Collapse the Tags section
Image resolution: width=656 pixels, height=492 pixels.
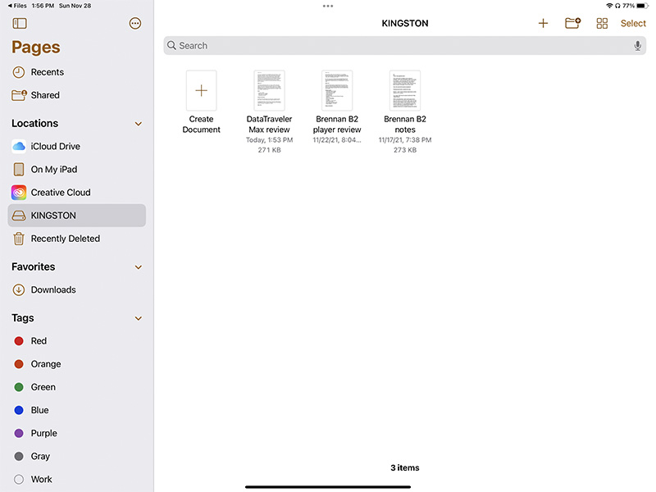click(x=139, y=318)
